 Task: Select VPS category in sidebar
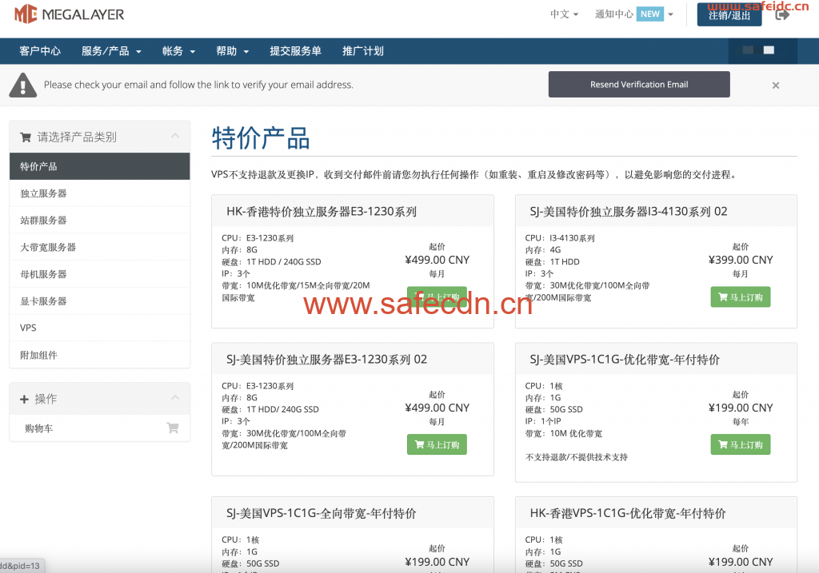click(x=100, y=328)
